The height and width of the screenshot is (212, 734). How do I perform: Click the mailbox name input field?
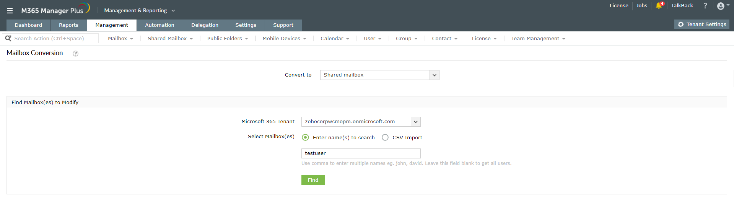tap(361, 153)
